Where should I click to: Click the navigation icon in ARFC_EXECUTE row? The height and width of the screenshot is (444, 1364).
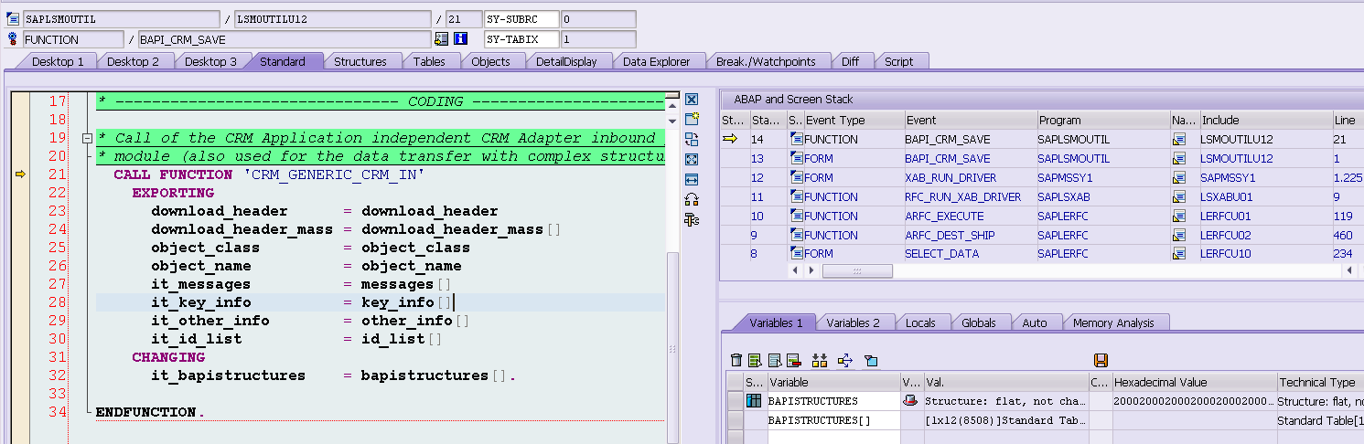pos(1179,216)
